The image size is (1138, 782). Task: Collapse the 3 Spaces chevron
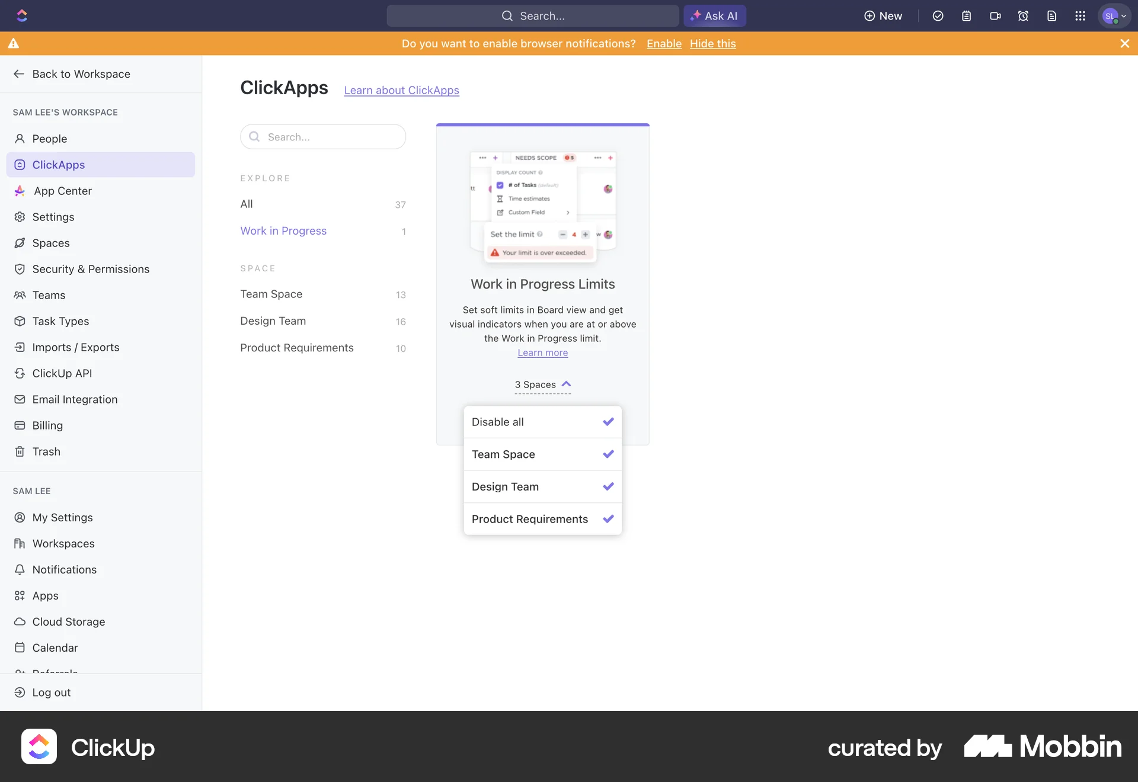[567, 384]
